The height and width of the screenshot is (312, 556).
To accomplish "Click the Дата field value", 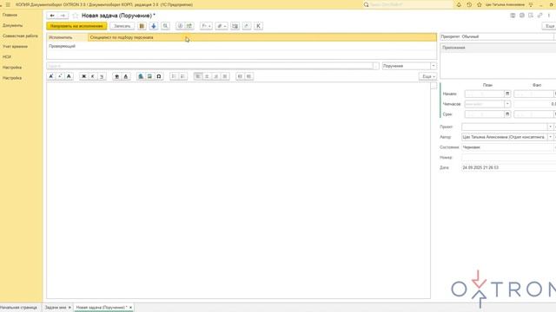I will click(480, 167).
